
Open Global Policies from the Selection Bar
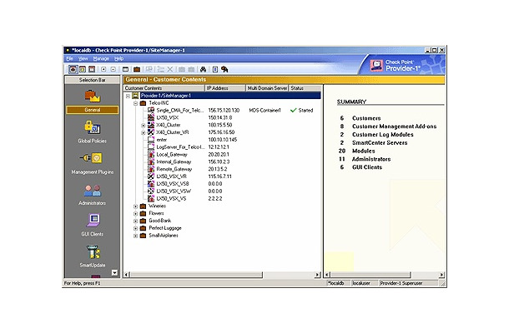[92, 132]
